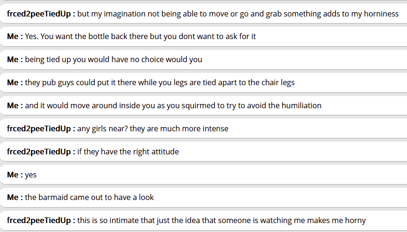Viewport: 407px width, 232px height.
Task: Click the username before "this is so intimate"
Action: tap(40, 220)
